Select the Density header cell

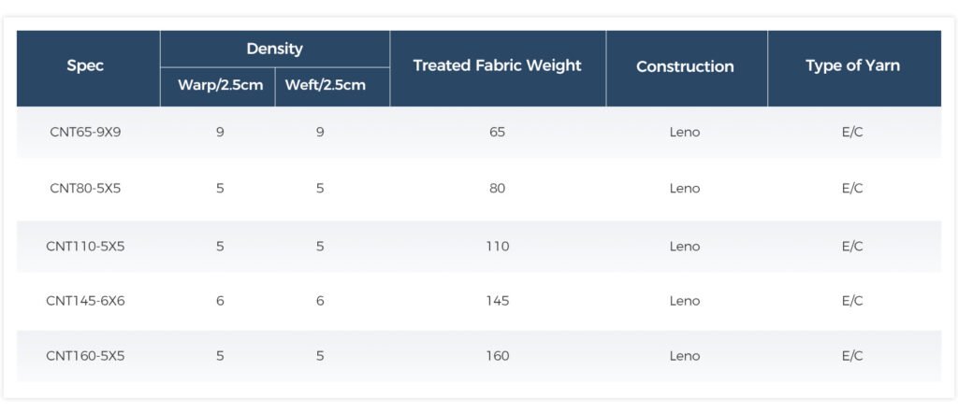274,49
